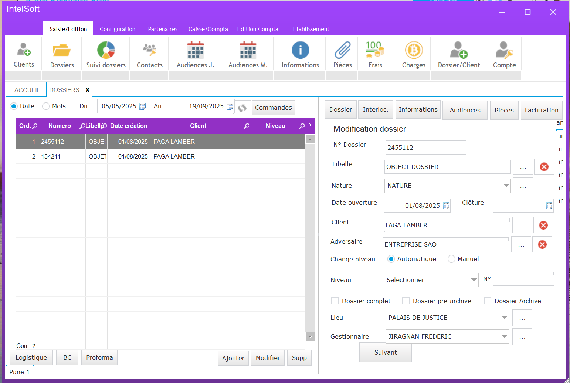Expand the Nature dropdown
This screenshot has width=570, height=383.
click(x=506, y=186)
